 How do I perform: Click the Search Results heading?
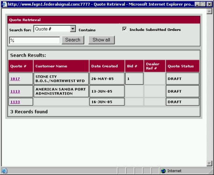tap(28, 55)
